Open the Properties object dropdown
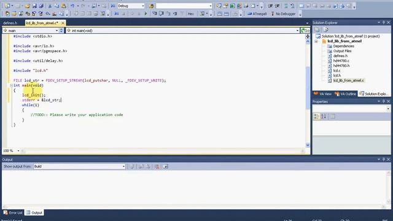393x221 pixels. click(x=388, y=109)
